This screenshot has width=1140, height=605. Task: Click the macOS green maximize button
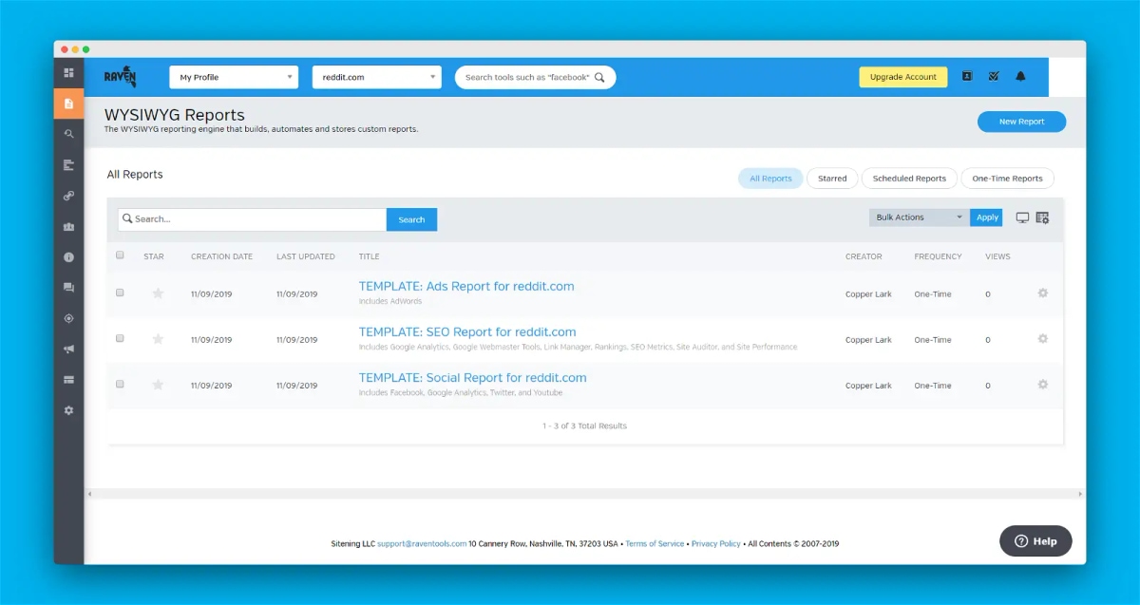coord(86,48)
